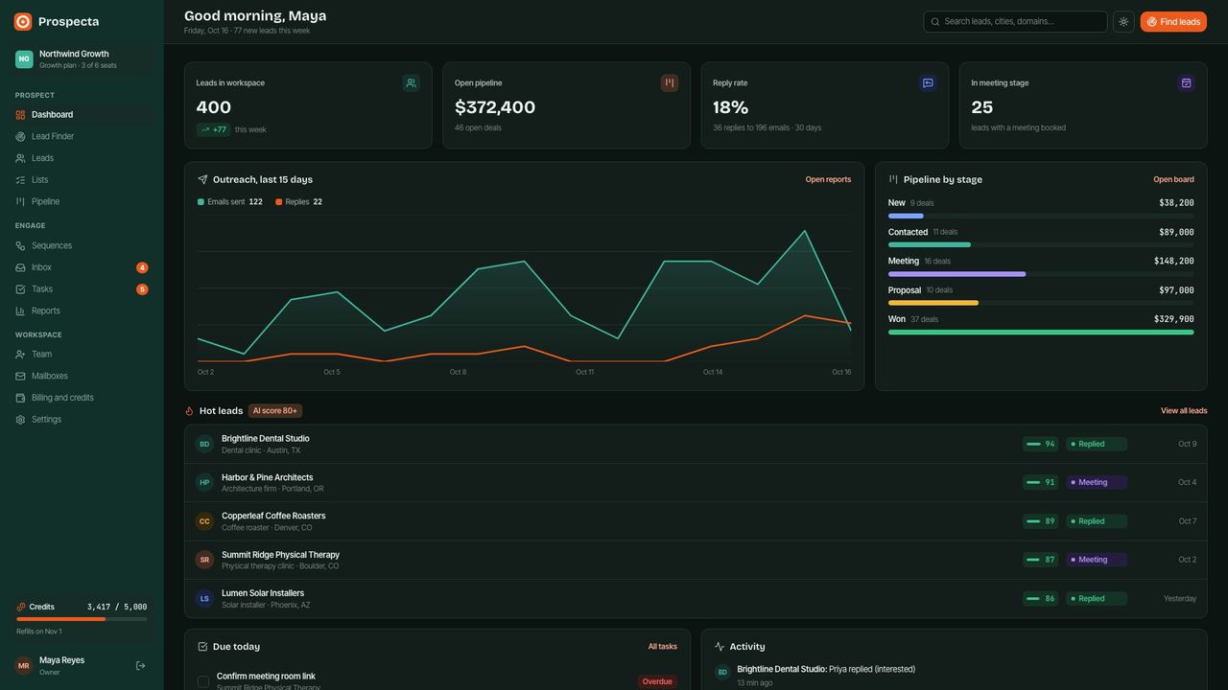Click the HP avatar for Harbor & Pine Architects

[x=204, y=483]
